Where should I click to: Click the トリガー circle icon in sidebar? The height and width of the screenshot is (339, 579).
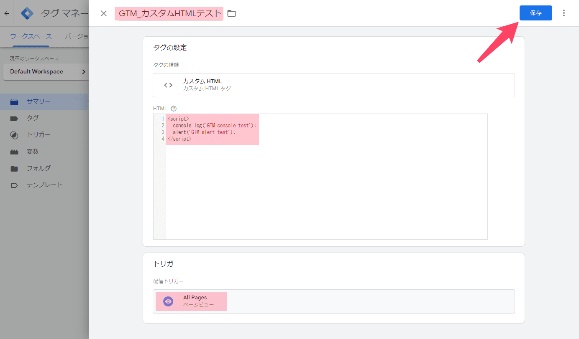(x=14, y=135)
